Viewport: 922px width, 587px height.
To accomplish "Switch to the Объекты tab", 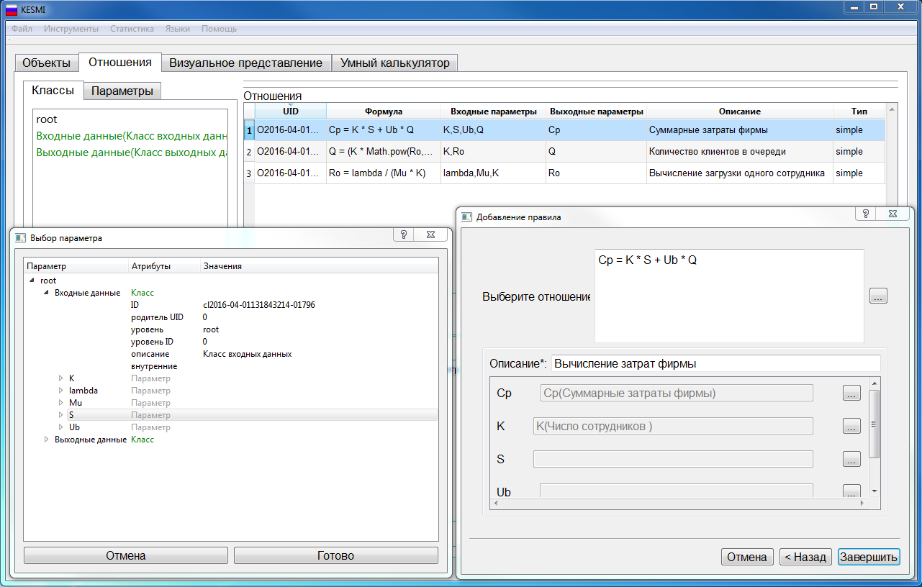I will [46, 63].
